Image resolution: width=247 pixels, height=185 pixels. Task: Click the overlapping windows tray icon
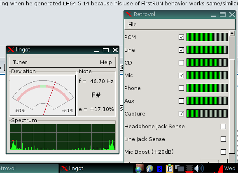click(x=179, y=168)
